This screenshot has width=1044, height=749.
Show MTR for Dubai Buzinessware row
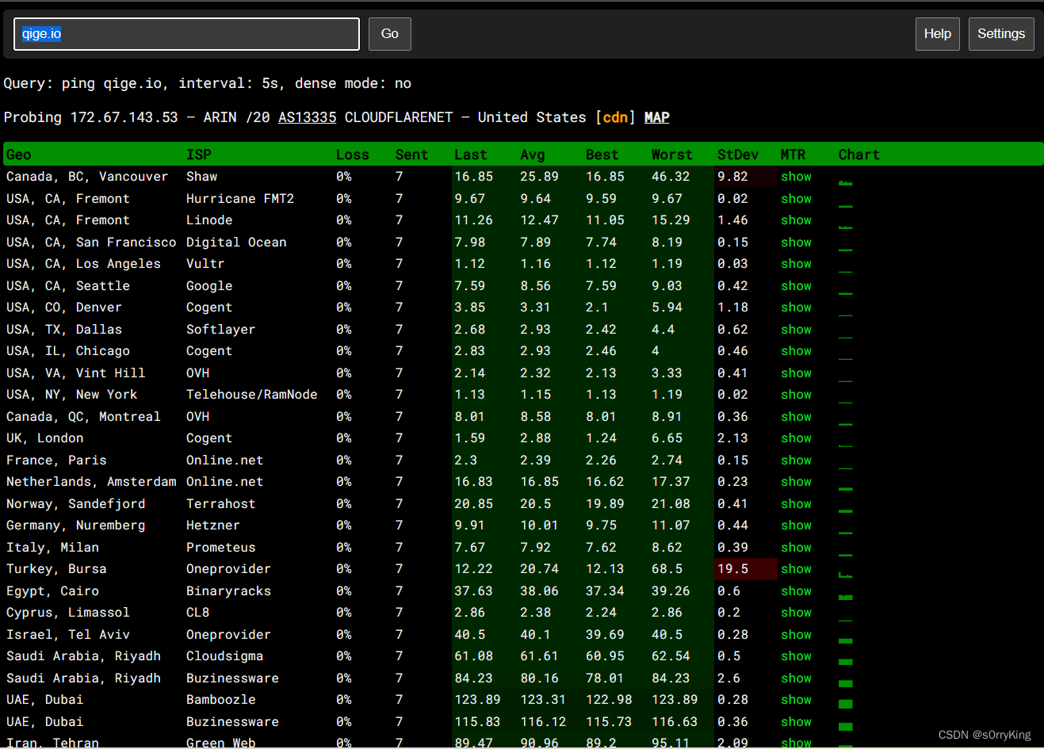coord(796,722)
